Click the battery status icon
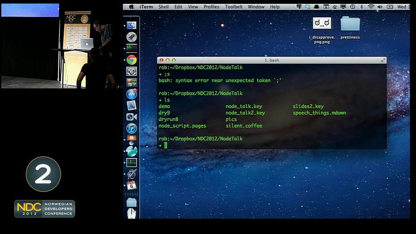 (x=390, y=7)
